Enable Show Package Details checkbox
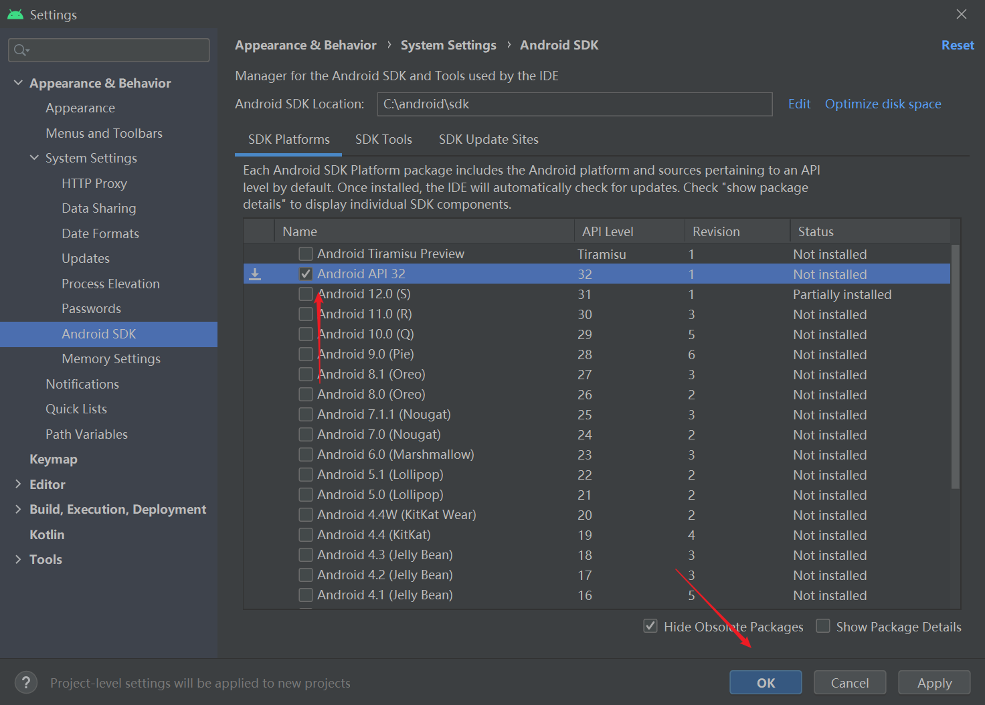The width and height of the screenshot is (985, 705). coord(823,626)
